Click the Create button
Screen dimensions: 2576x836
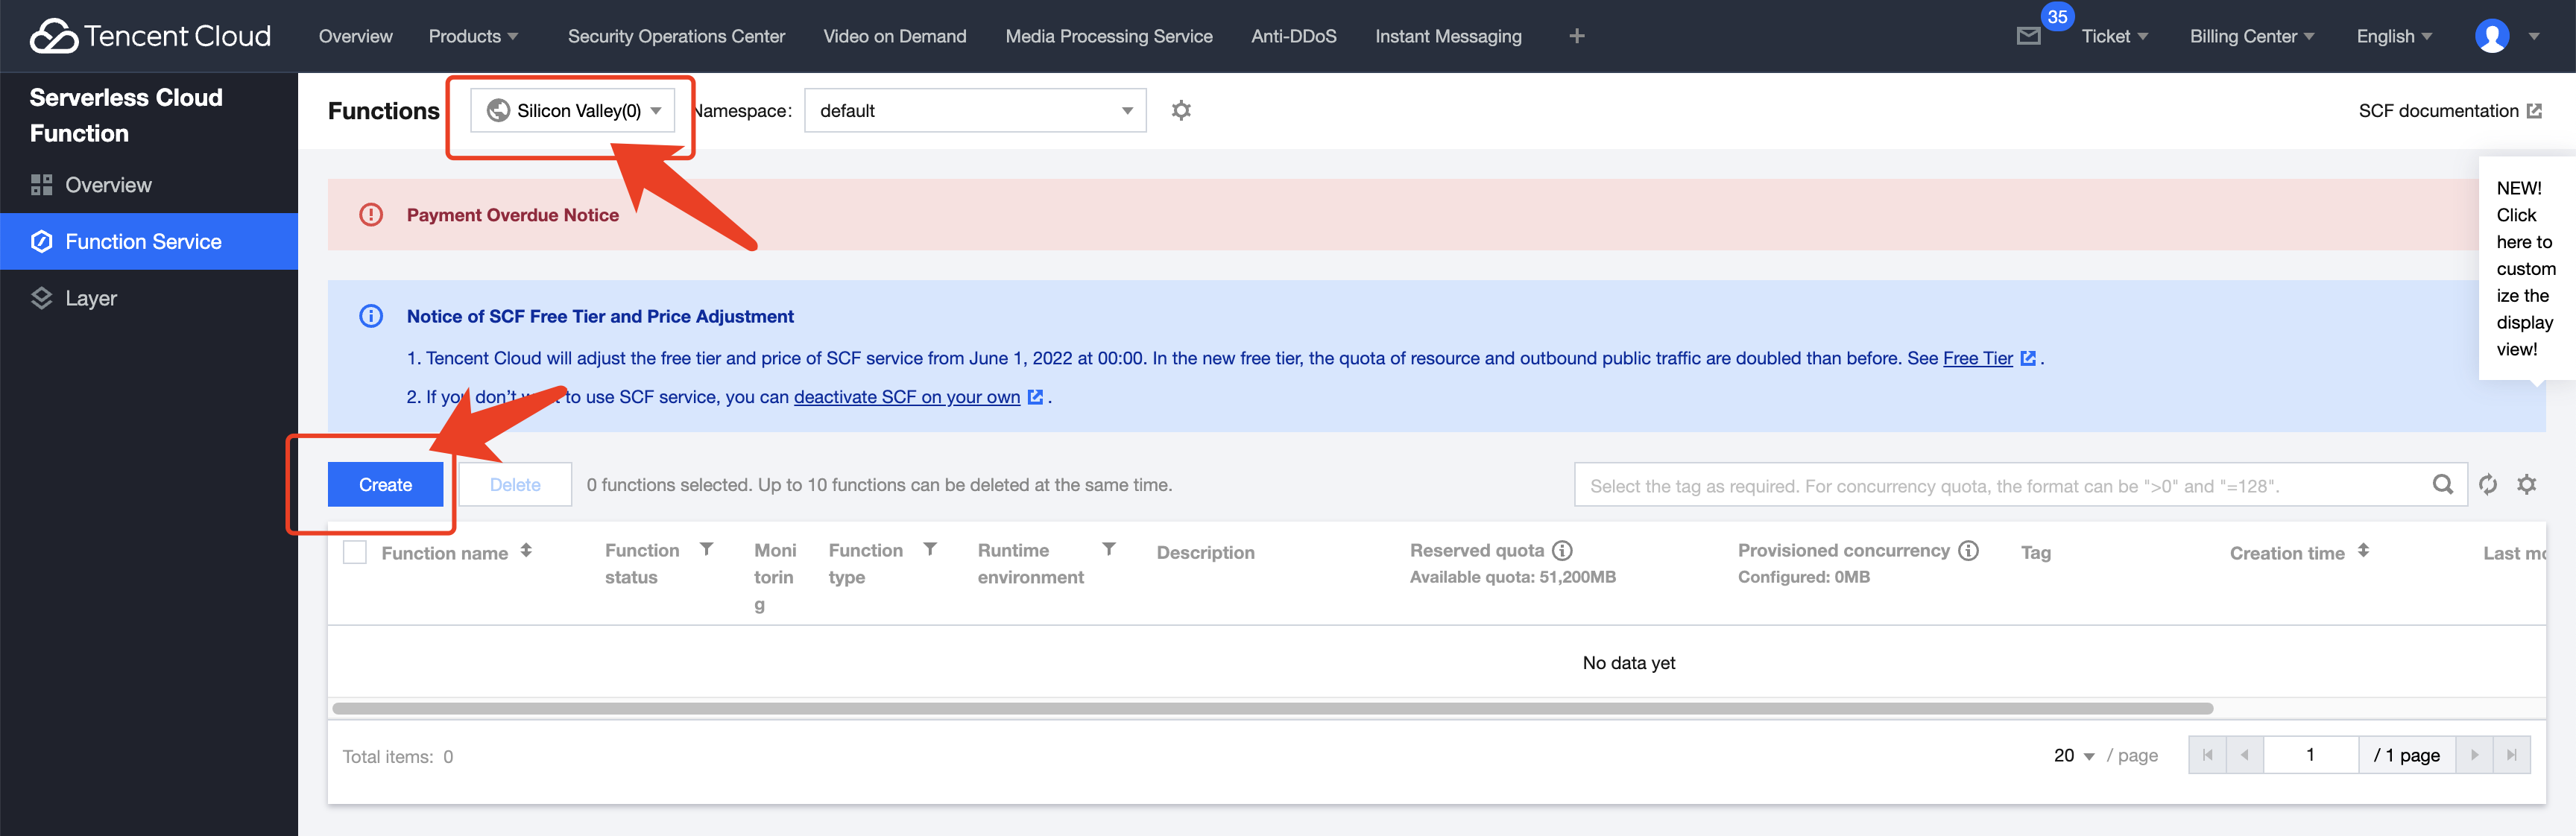[385, 484]
